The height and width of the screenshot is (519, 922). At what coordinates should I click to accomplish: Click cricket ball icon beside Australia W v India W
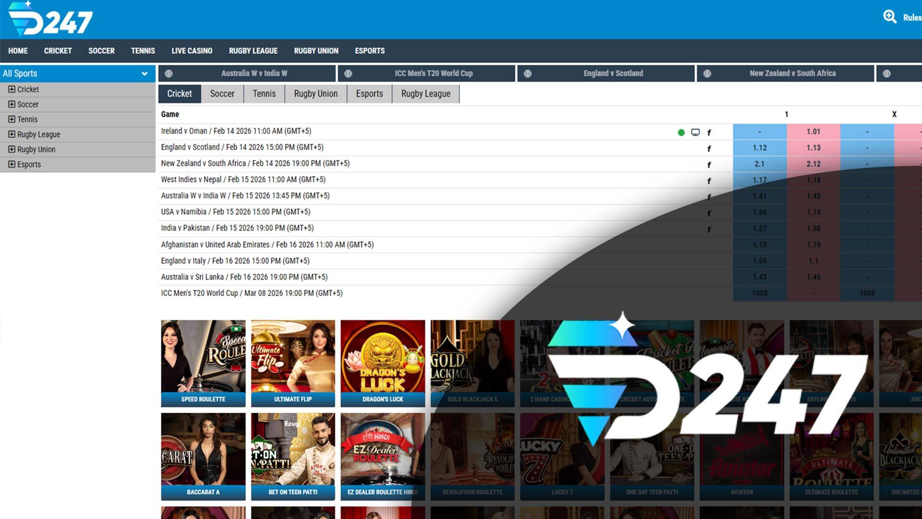pos(169,74)
